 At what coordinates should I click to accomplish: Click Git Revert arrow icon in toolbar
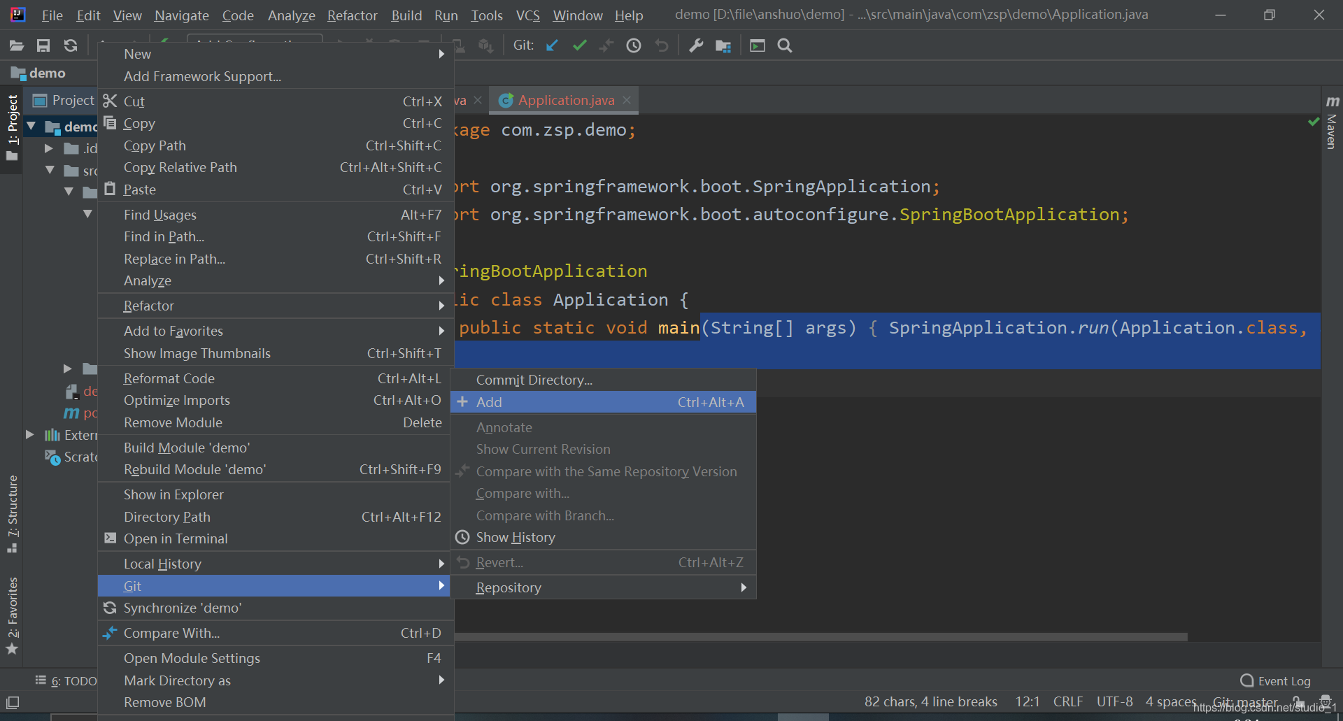click(662, 45)
